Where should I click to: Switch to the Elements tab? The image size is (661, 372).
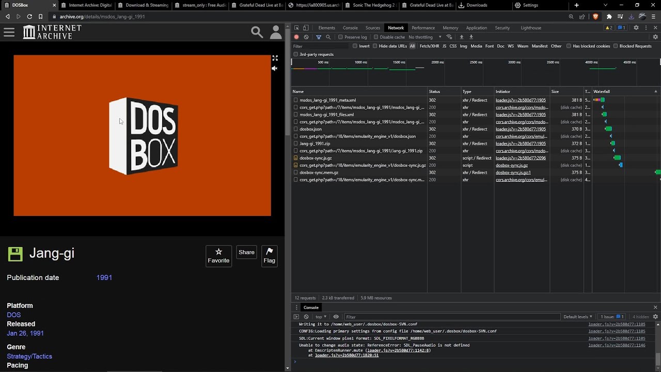[326, 28]
